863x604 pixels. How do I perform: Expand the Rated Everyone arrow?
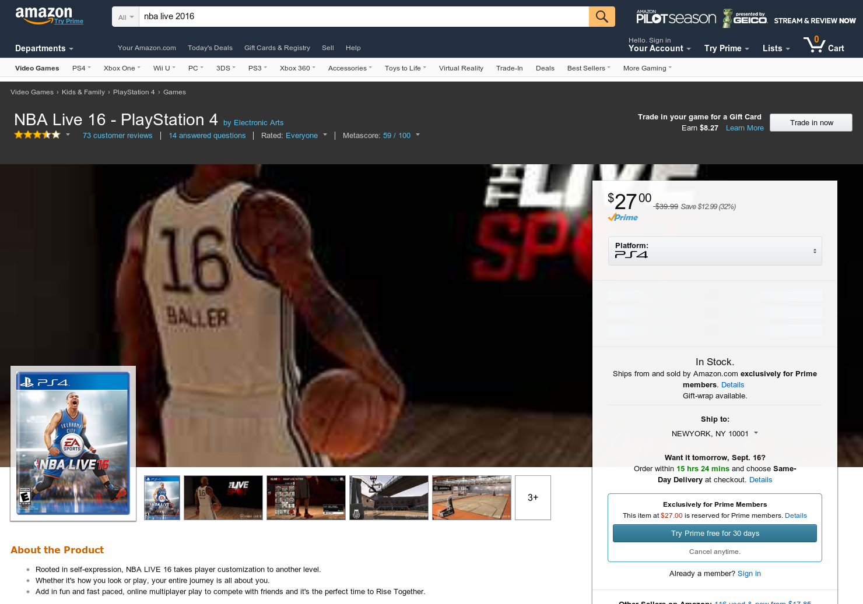coord(325,135)
